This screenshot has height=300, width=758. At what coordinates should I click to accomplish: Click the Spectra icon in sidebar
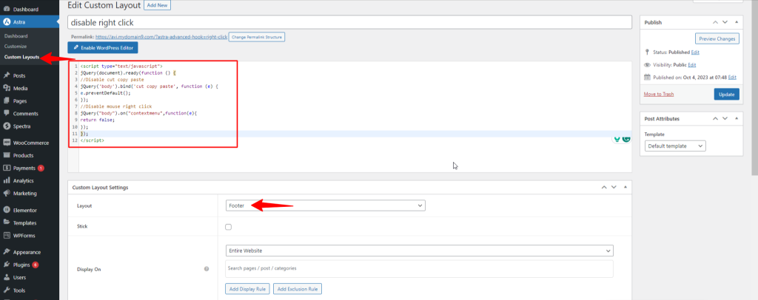(x=6, y=126)
